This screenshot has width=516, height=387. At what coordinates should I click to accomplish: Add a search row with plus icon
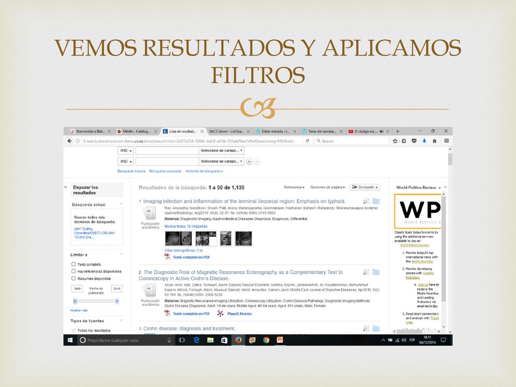pos(249,162)
